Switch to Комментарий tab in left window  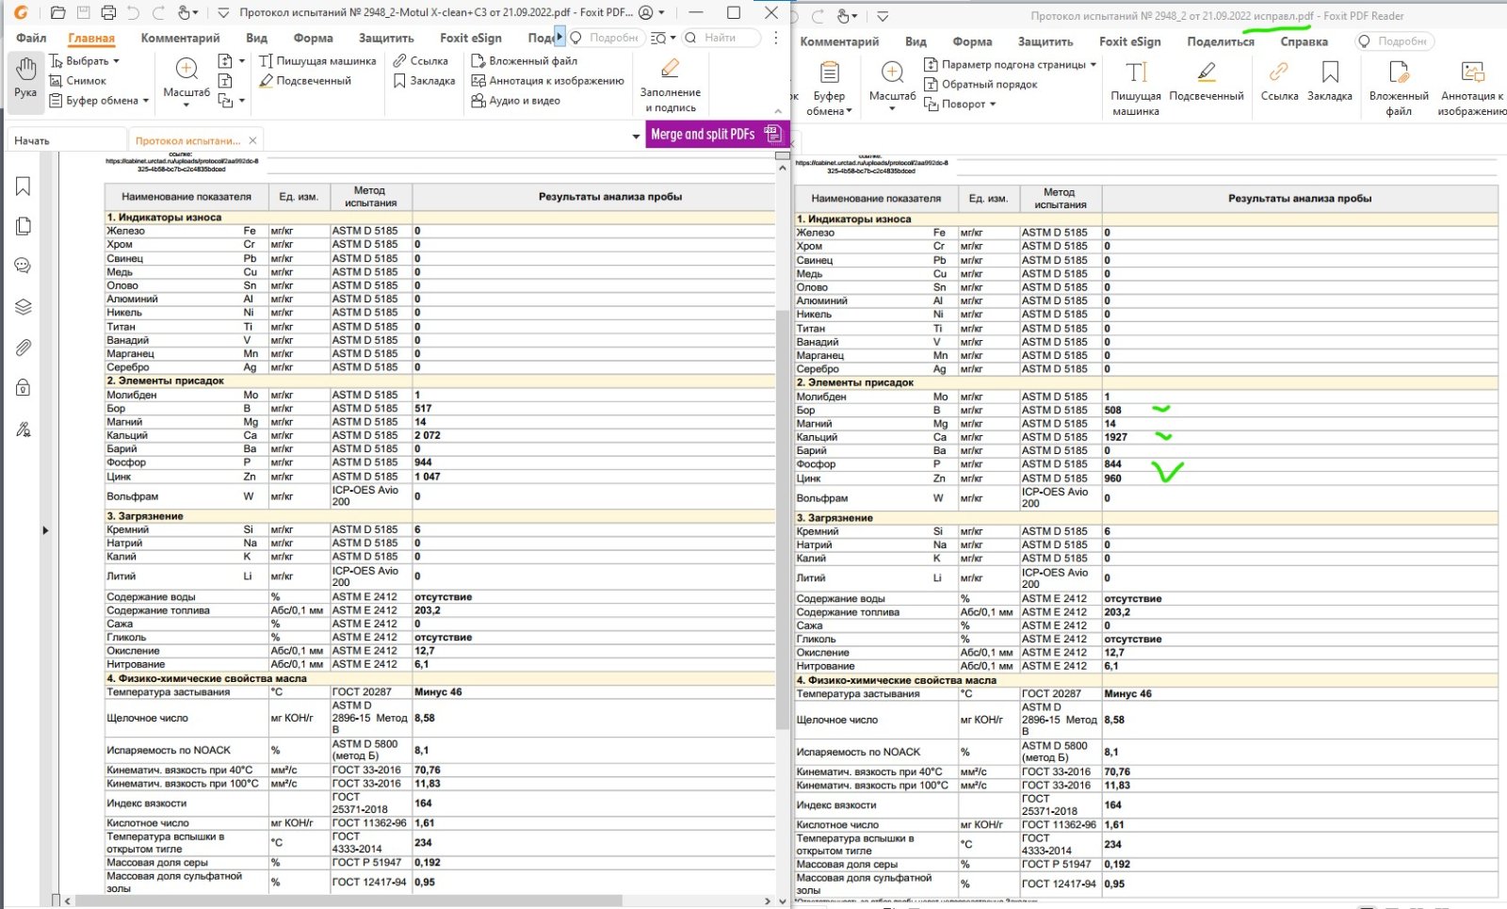click(180, 38)
